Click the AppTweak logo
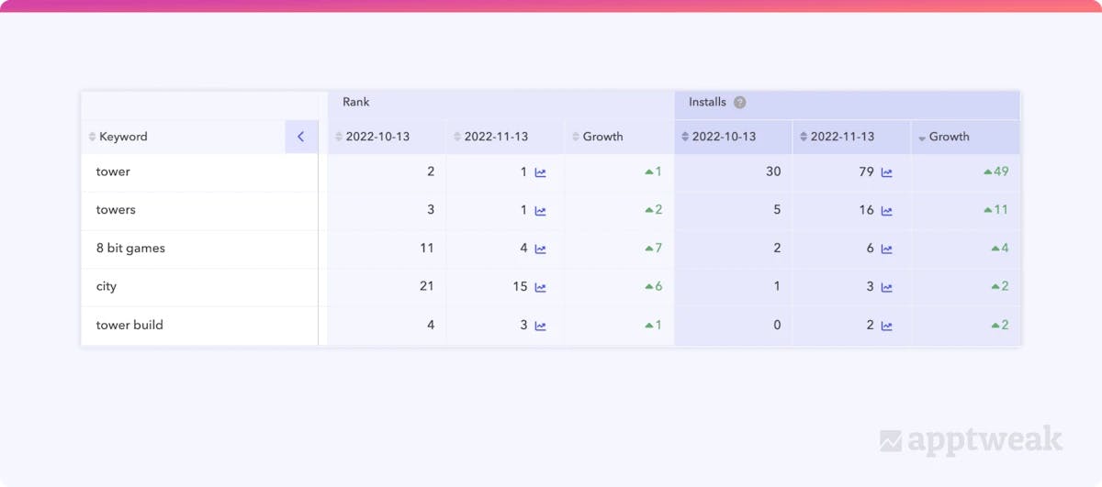The image size is (1102, 487). 971,441
